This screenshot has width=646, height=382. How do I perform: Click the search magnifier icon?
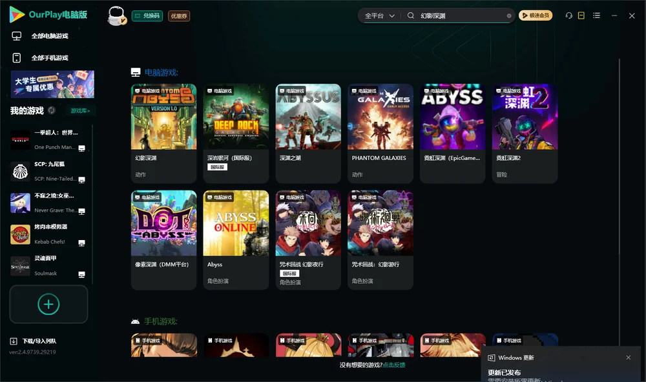pos(410,15)
